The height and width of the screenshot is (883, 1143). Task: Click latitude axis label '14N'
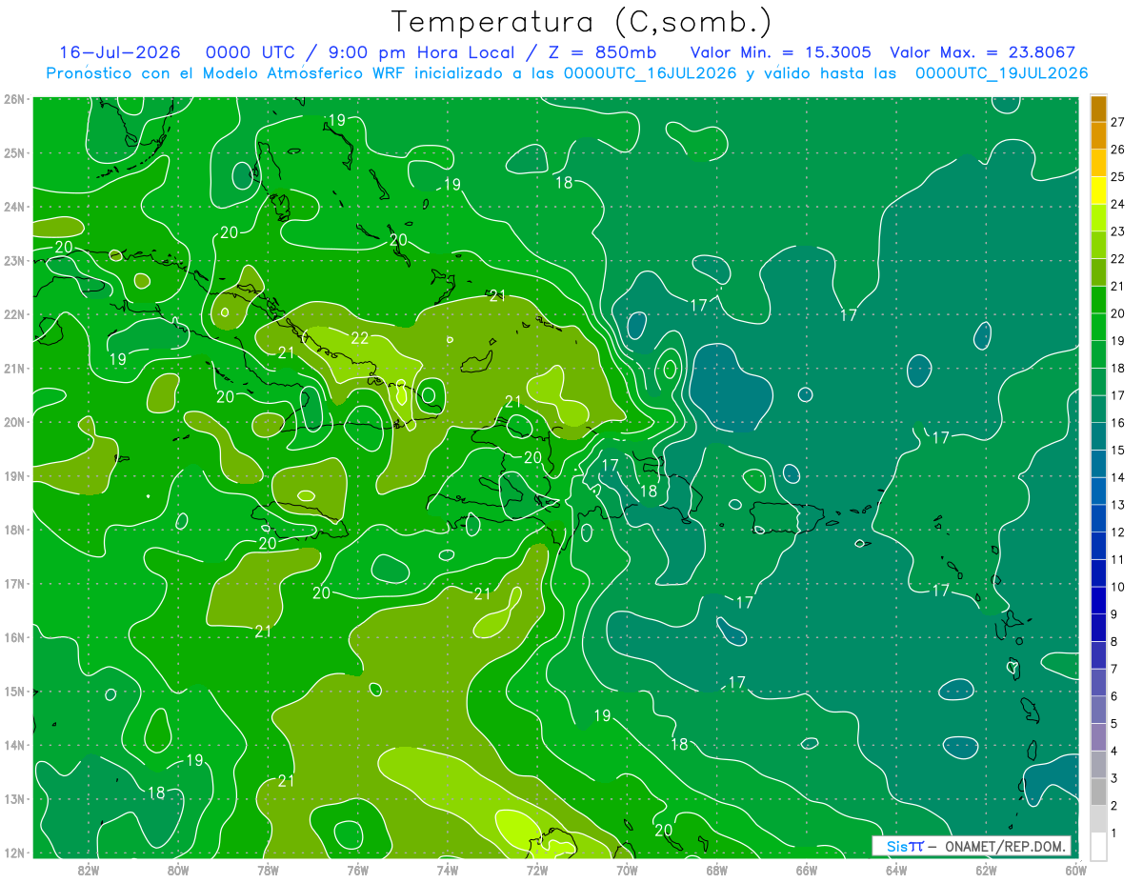click(x=14, y=745)
